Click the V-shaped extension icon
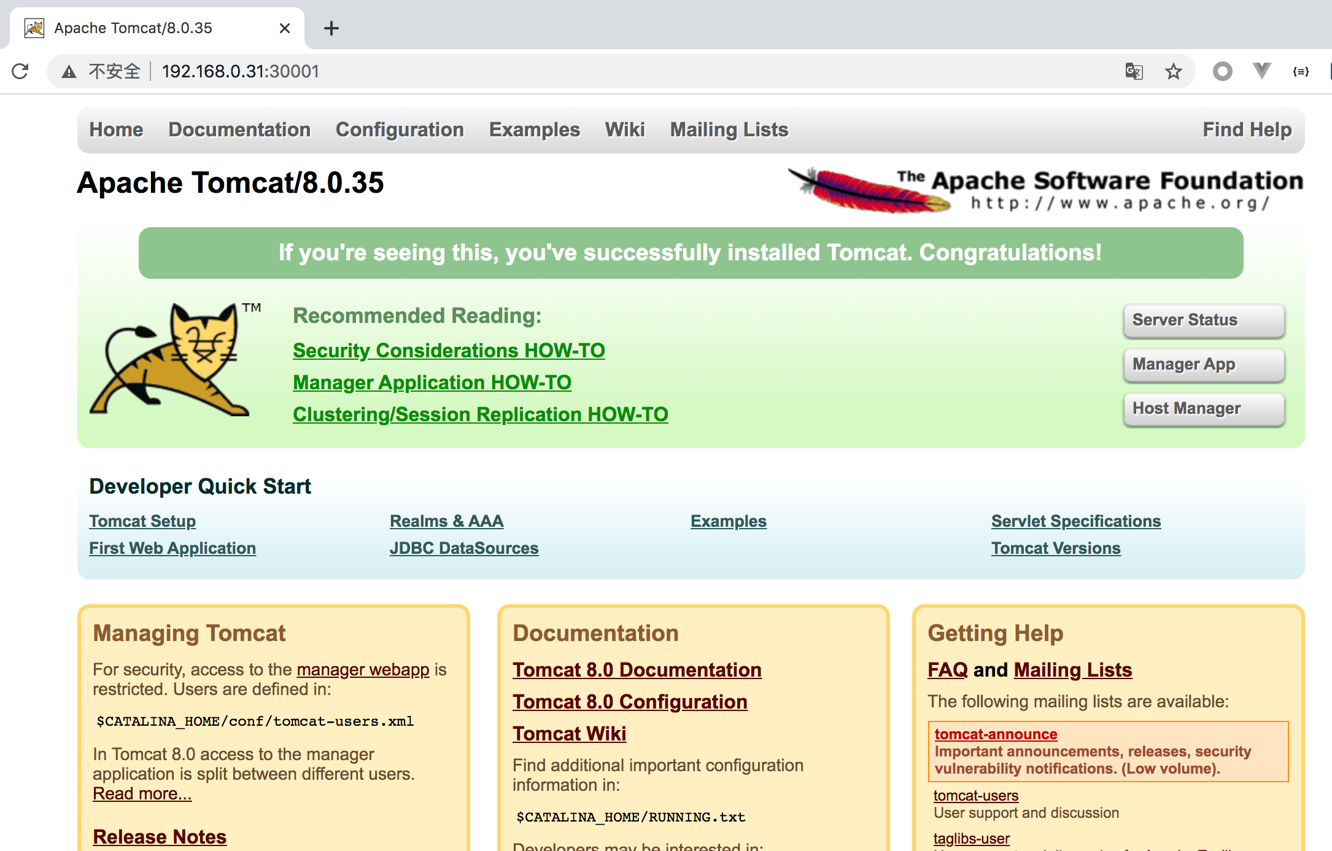 coord(1261,71)
